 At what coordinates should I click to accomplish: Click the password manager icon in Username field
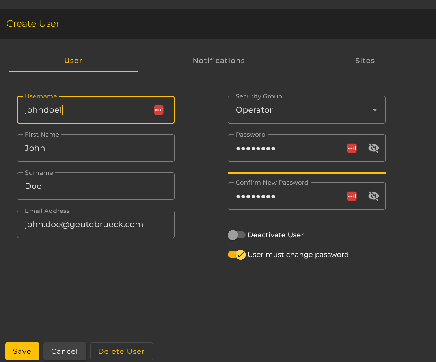coord(158,110)
